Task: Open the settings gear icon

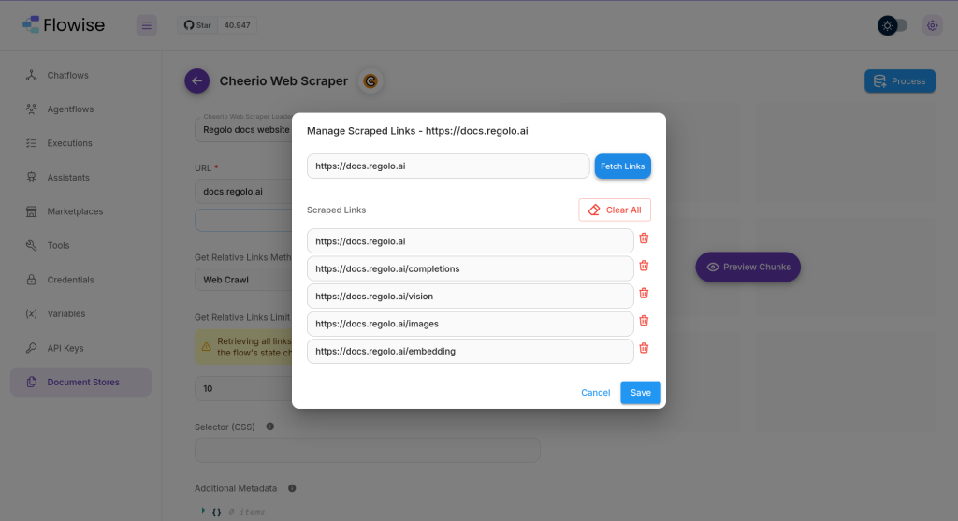Action: coord(933,25)
